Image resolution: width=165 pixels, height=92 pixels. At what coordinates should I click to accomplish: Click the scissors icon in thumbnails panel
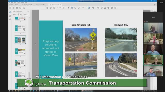coord(21,15)
